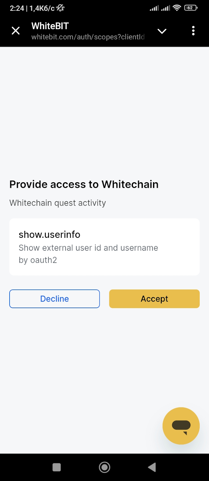This screenshot has width=209, height=481.
Task: Open recent apps with the square button
Action: tap(57, 467)
